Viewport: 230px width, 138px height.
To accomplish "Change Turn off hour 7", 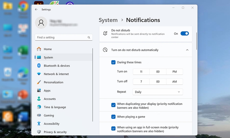I will click(141, 82).
